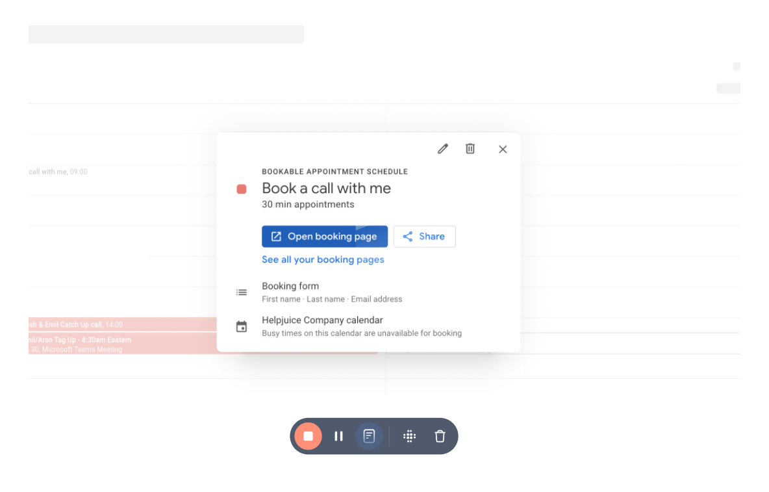Stop the recording with the orange button
Image resolution: width=769 pixels, height=492 pixels.
[309, 436]
